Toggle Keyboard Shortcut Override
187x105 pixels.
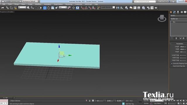tap(77, 8)
